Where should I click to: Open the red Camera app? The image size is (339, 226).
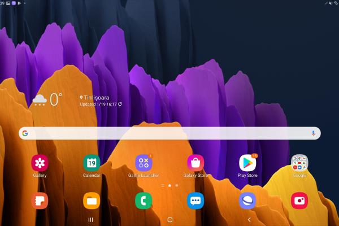click(299, 201)
